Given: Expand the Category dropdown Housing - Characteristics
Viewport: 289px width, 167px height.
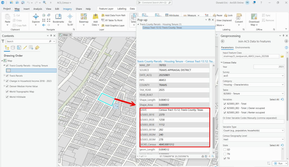Looking at the screenshot, I should click(253, 85).
